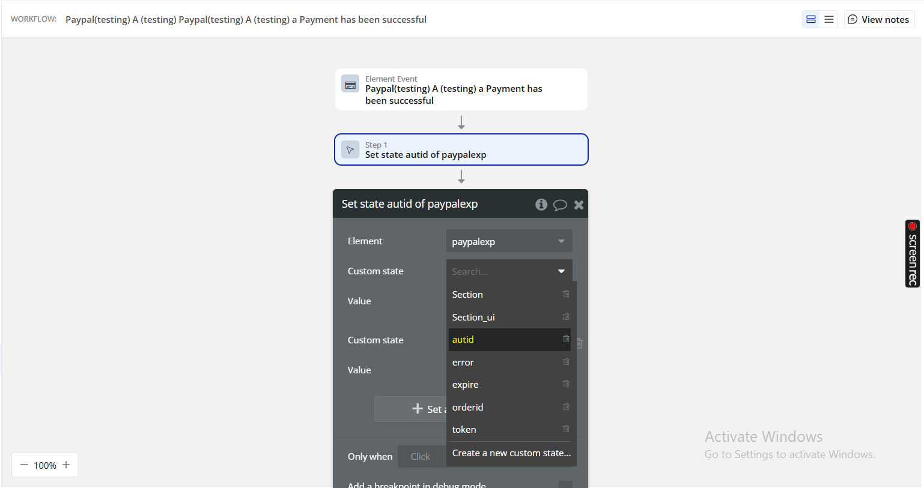Open View notes button
Viewport: 924px width, 488px height.
(x=878, y=19)
